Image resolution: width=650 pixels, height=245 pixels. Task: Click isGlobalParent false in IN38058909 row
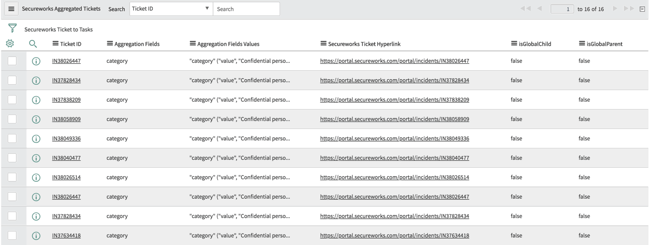[584, 119]
